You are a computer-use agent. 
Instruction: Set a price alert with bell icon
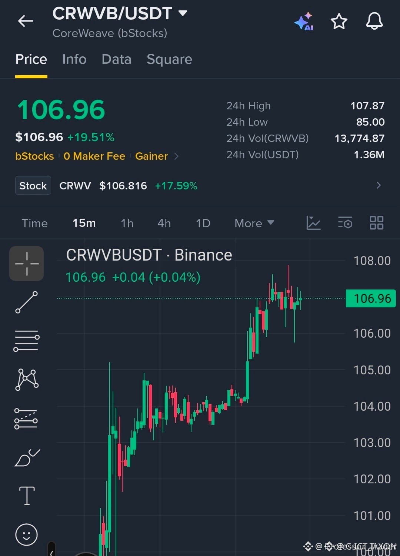pos(374,21)
